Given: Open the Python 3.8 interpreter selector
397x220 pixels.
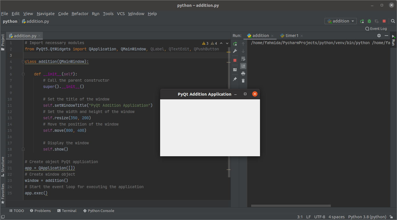Looking at the screenshot, I should 367,217.
